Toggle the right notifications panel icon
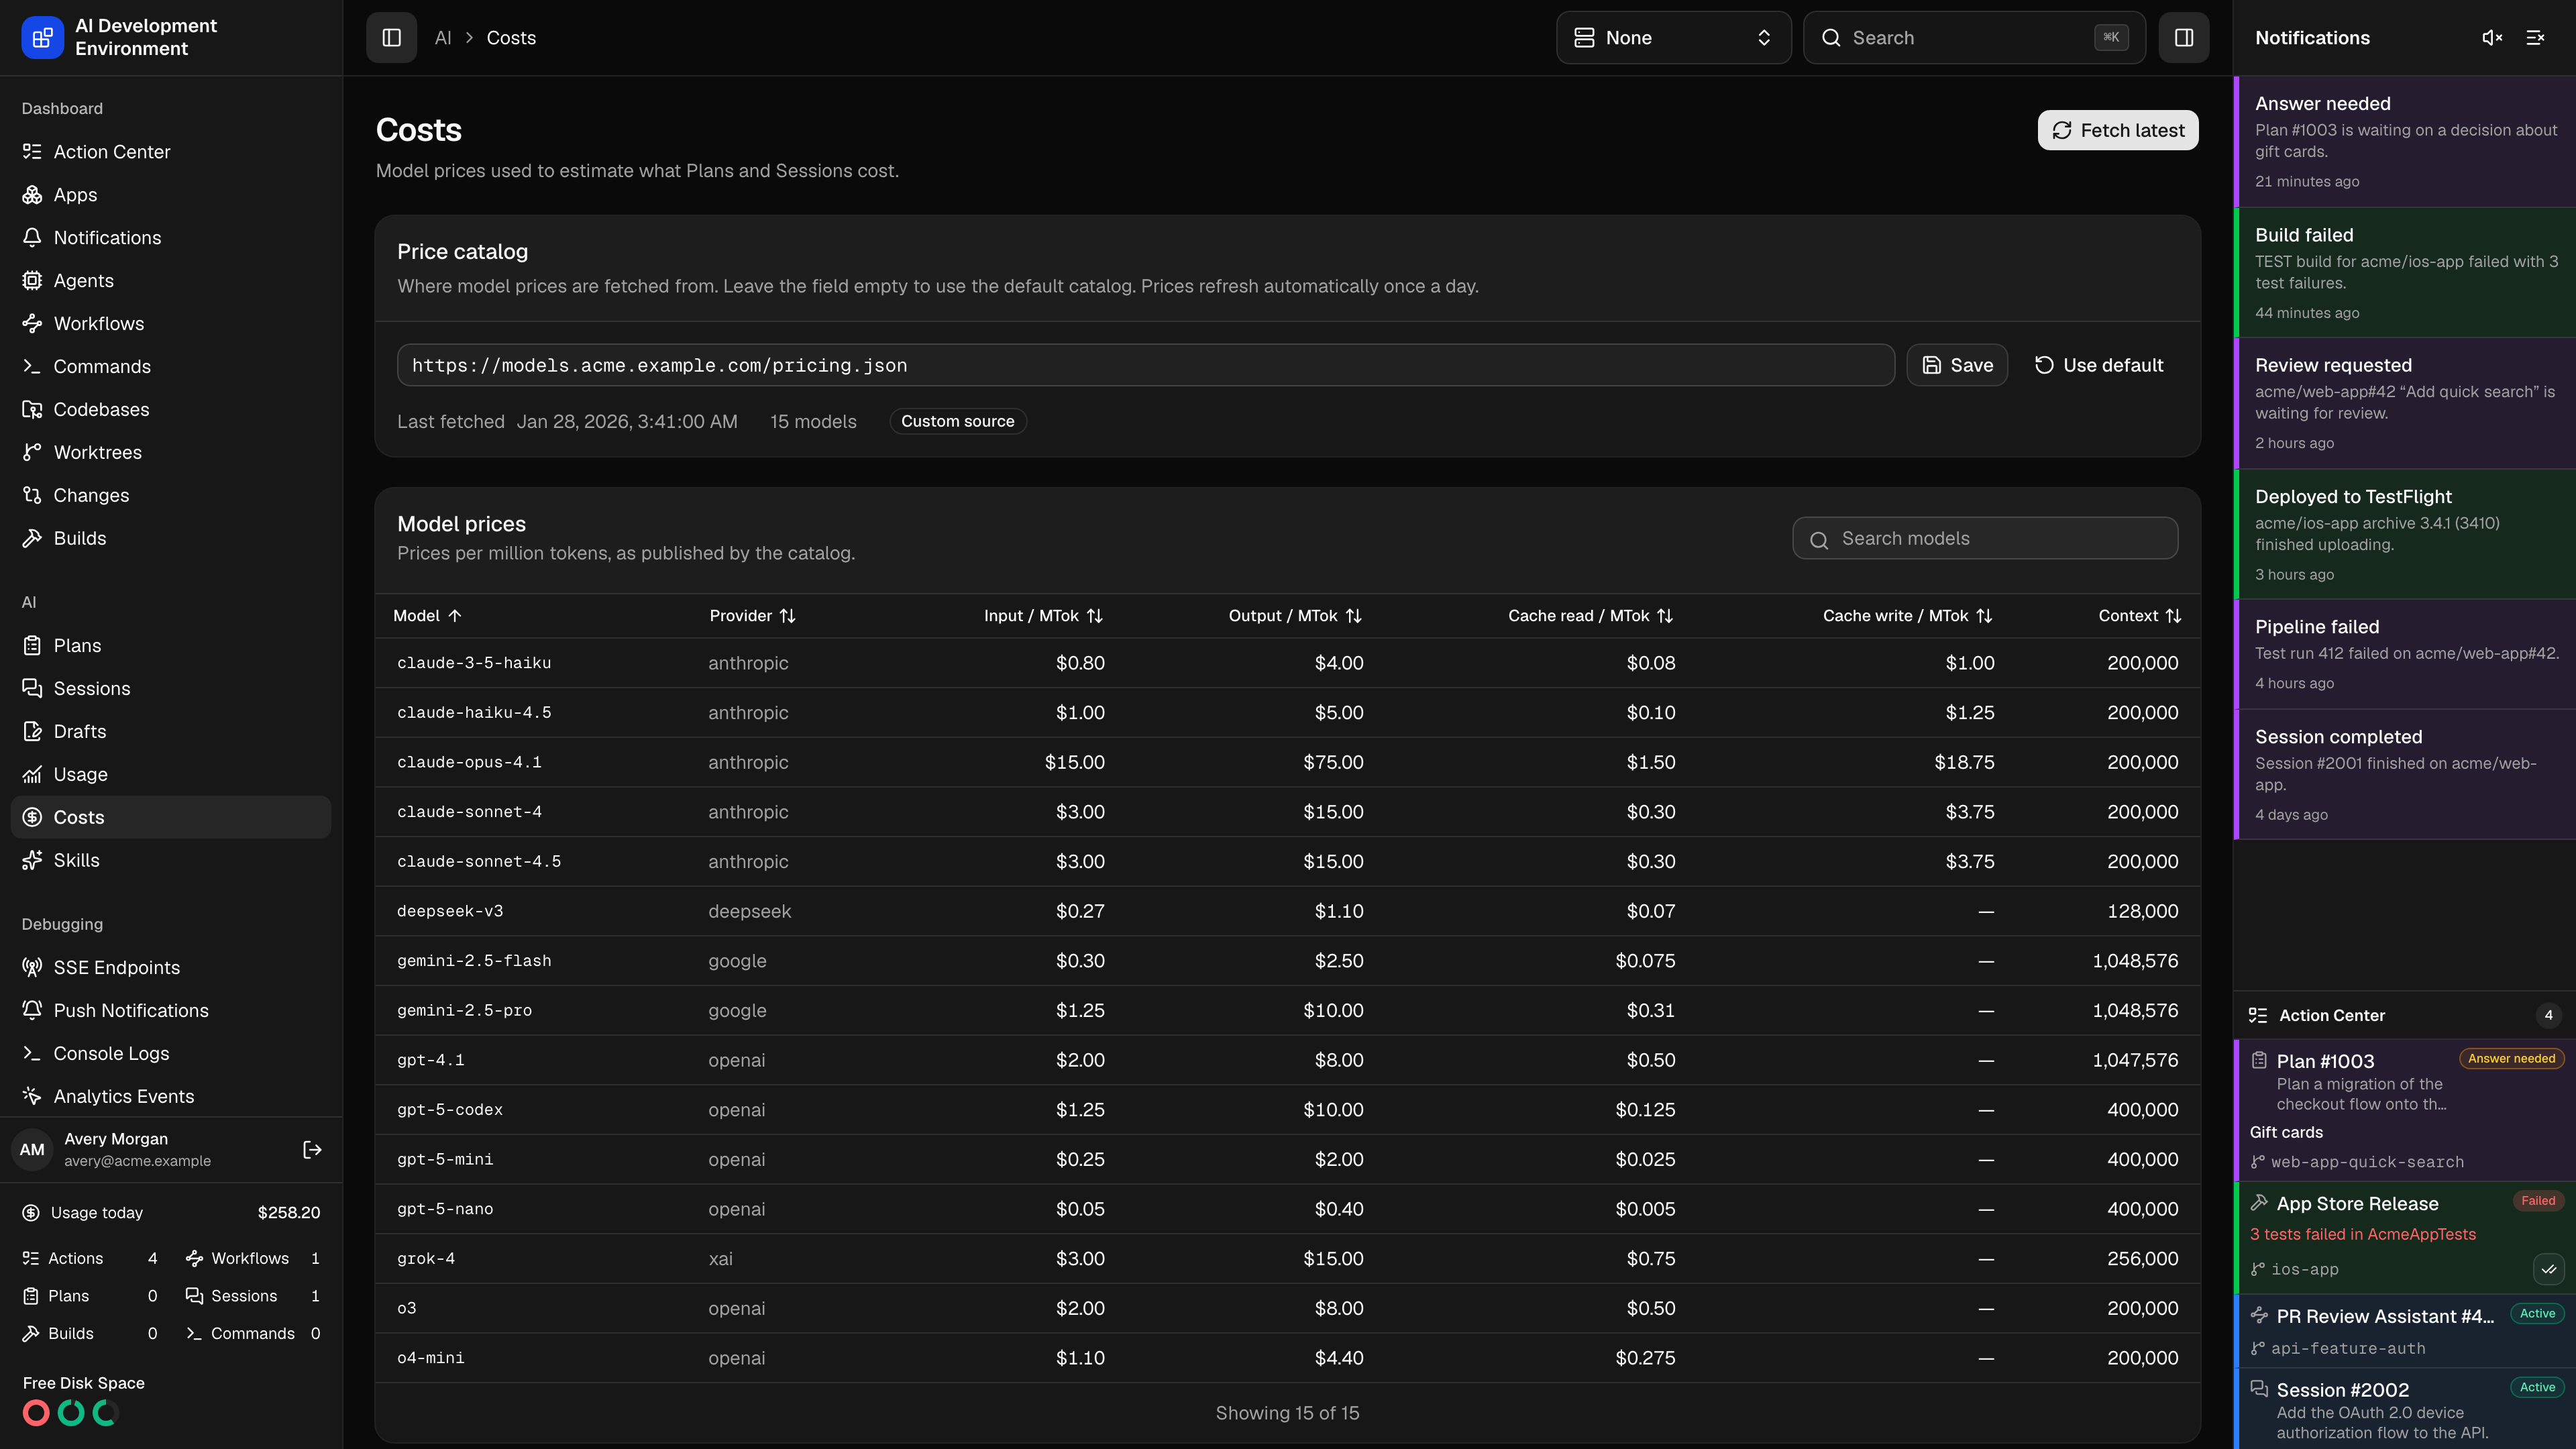The image size is (2576, 1449). pos(2183,37)
